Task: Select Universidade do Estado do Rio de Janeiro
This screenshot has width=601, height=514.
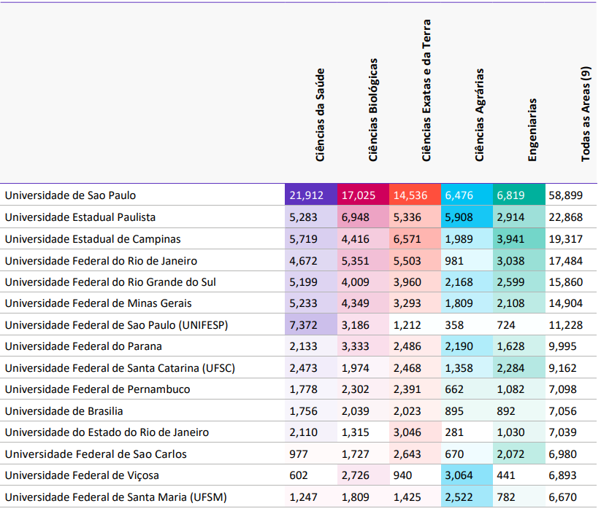Action: click(x=107, y=432)
